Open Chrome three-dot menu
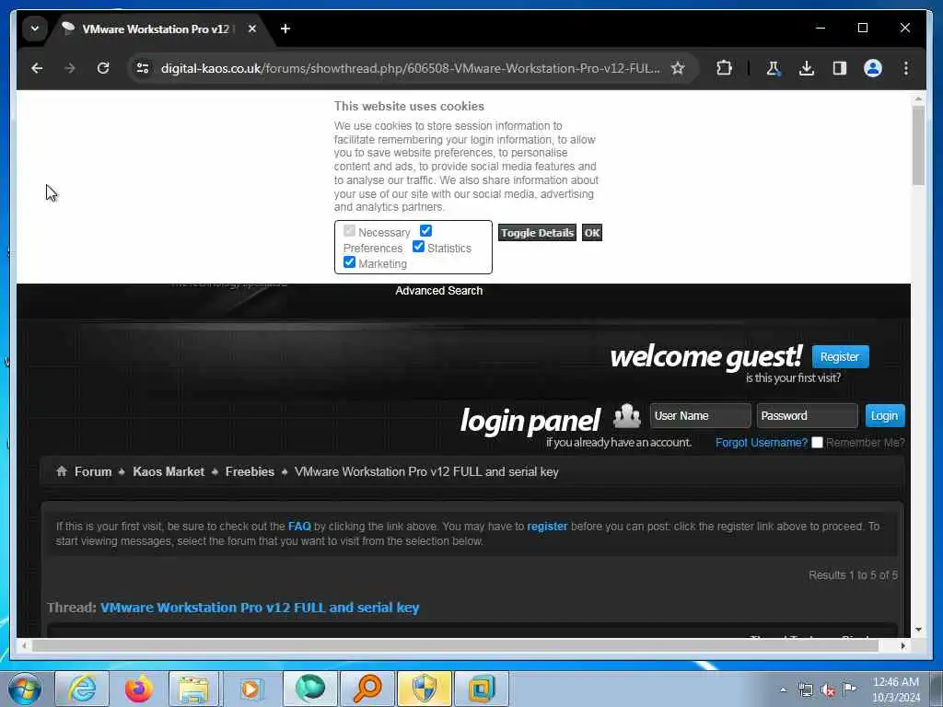This screenshot has width=943, height=707. pos(906,68)
